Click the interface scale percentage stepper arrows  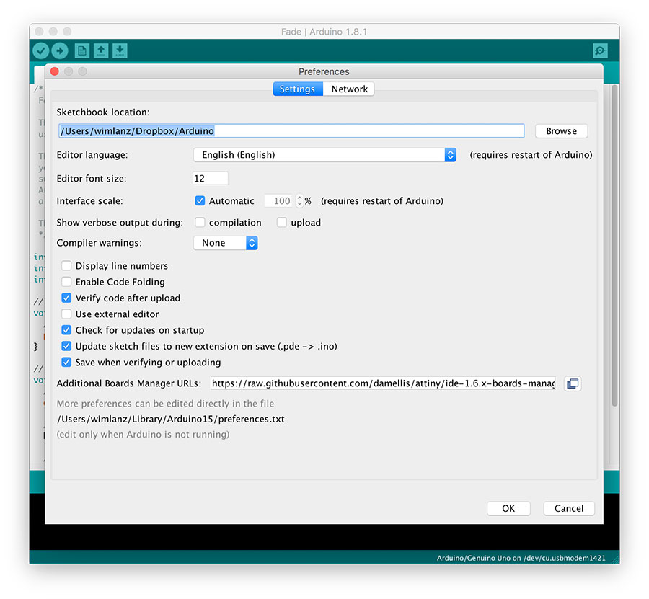click(x=300, y=201)
